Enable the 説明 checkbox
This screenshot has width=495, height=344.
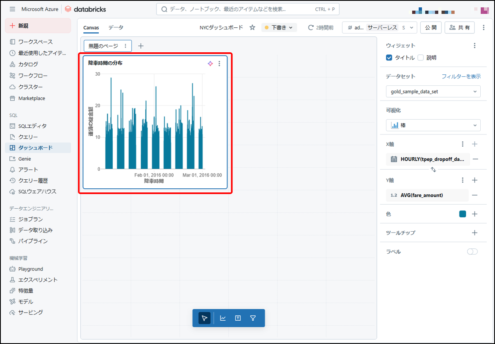pyautogui.click(x=421, y=58)
